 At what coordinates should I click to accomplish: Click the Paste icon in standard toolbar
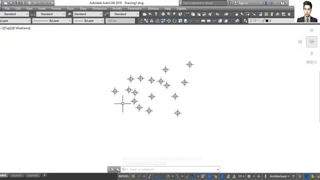pyautogui.click(x=199, y=14)
